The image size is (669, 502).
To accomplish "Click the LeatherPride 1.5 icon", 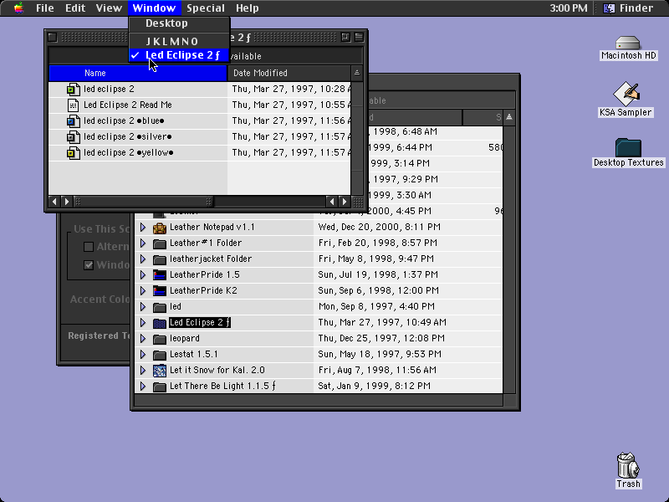I will coord(160,275).
